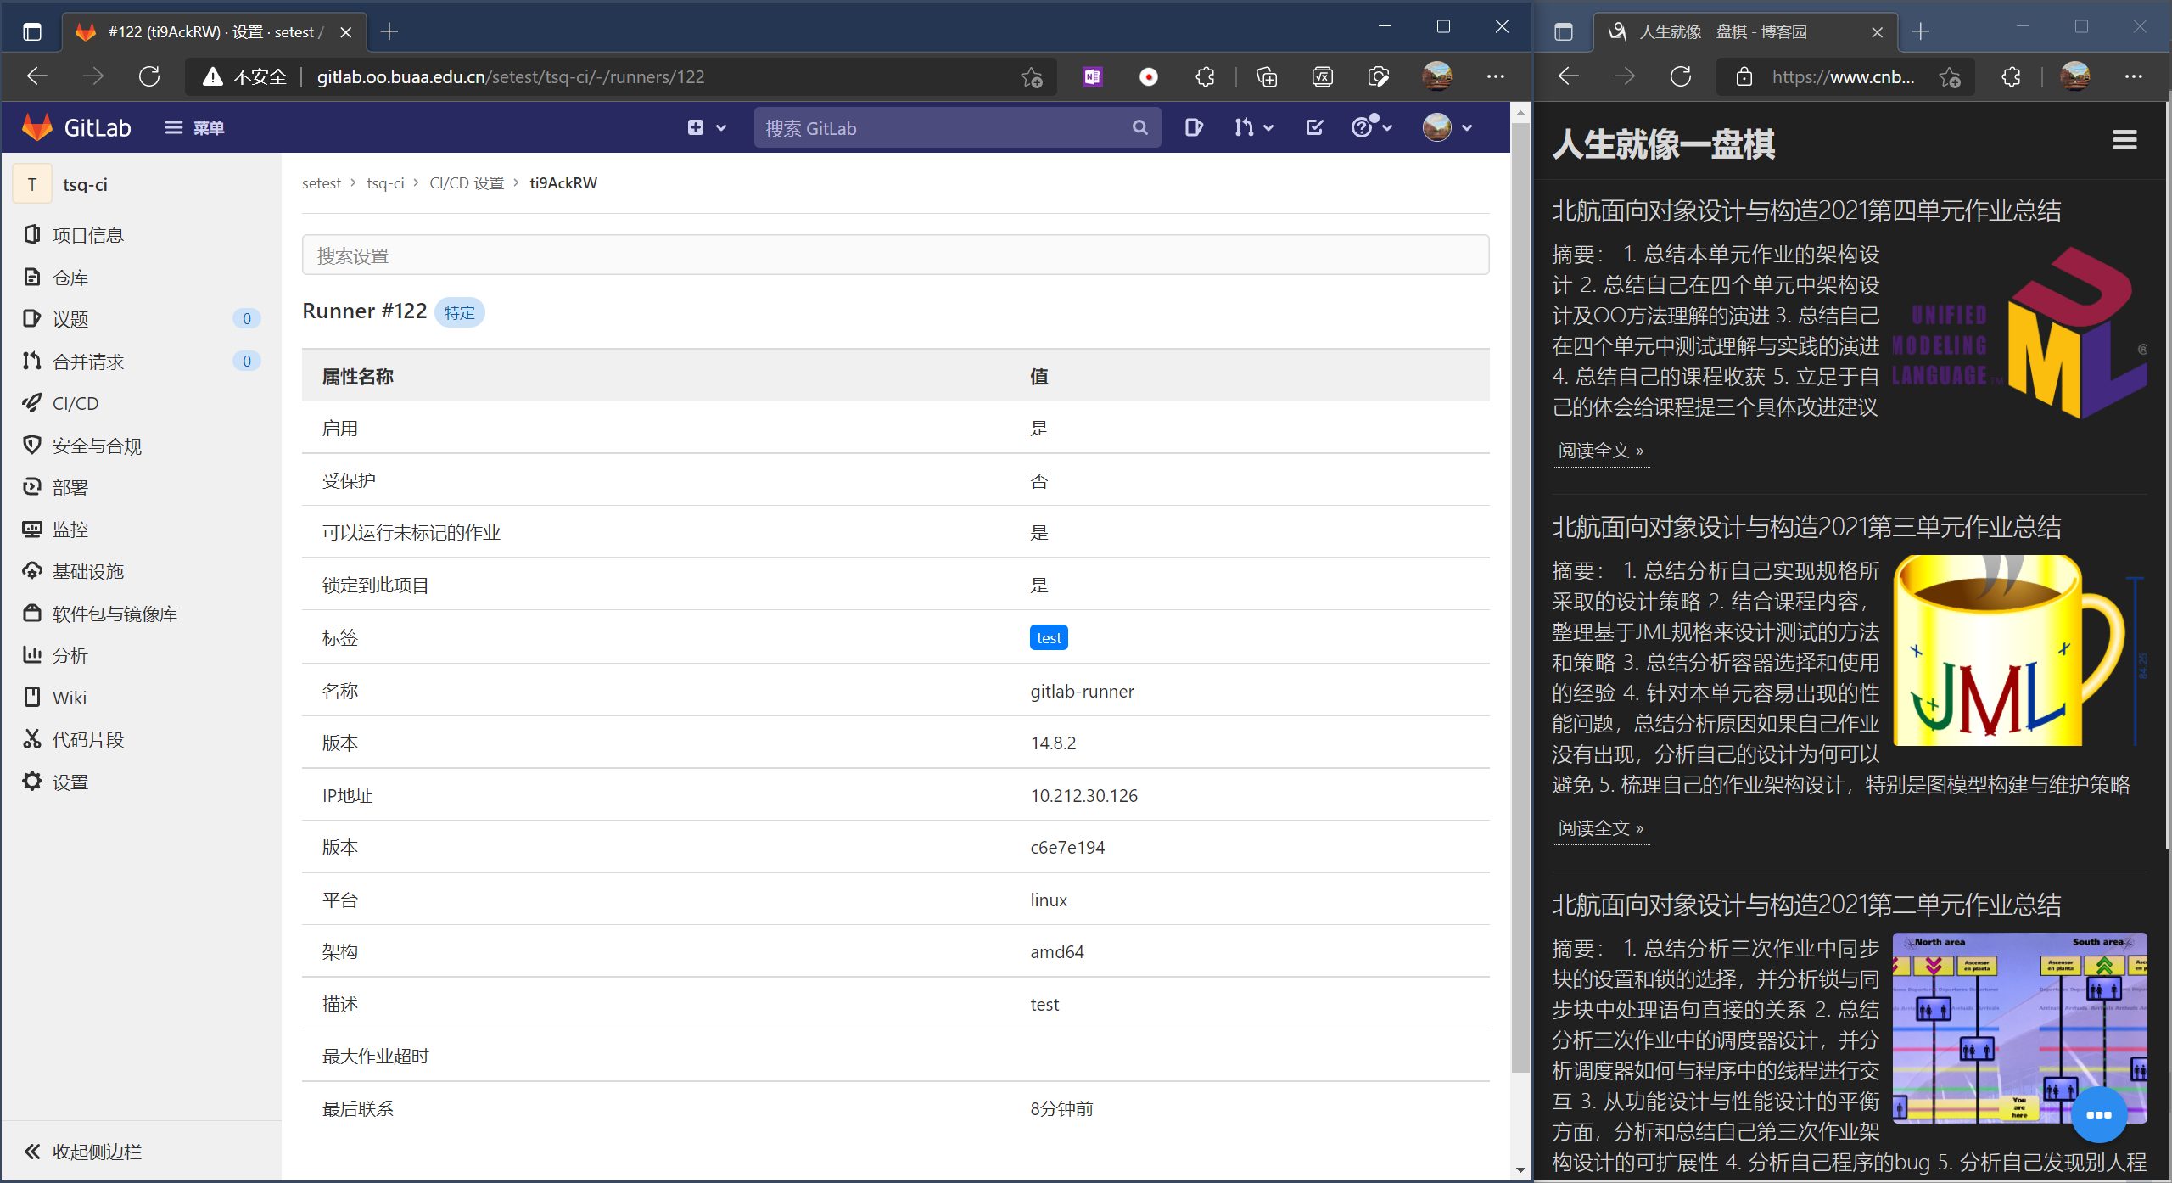Image resolution: width=2172 pixels, height=1183 pixels.
Task: Go back in the GitLab browser window
Action: [37, 76]
